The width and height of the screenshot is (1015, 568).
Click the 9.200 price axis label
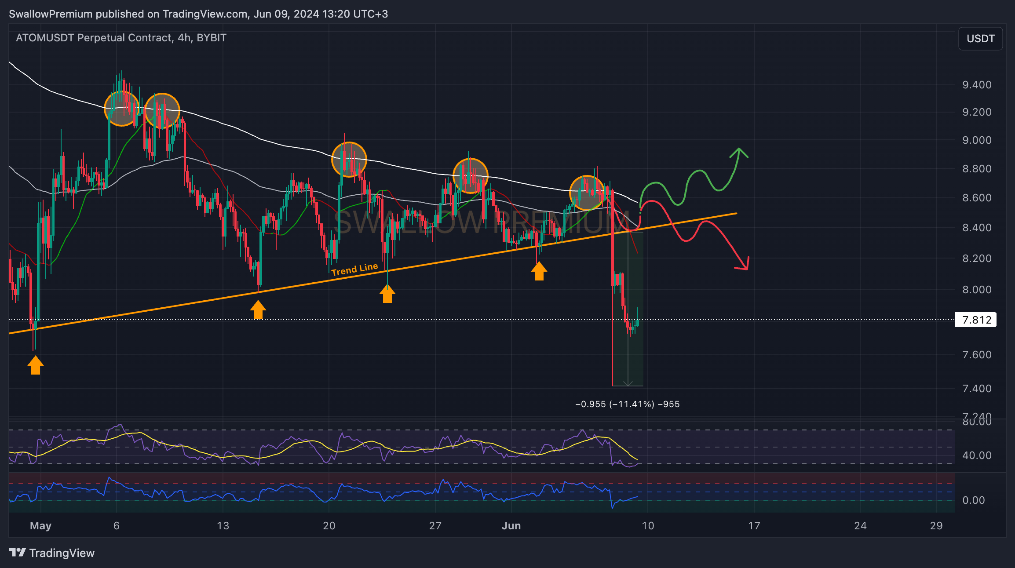click(x=977, y=112)
